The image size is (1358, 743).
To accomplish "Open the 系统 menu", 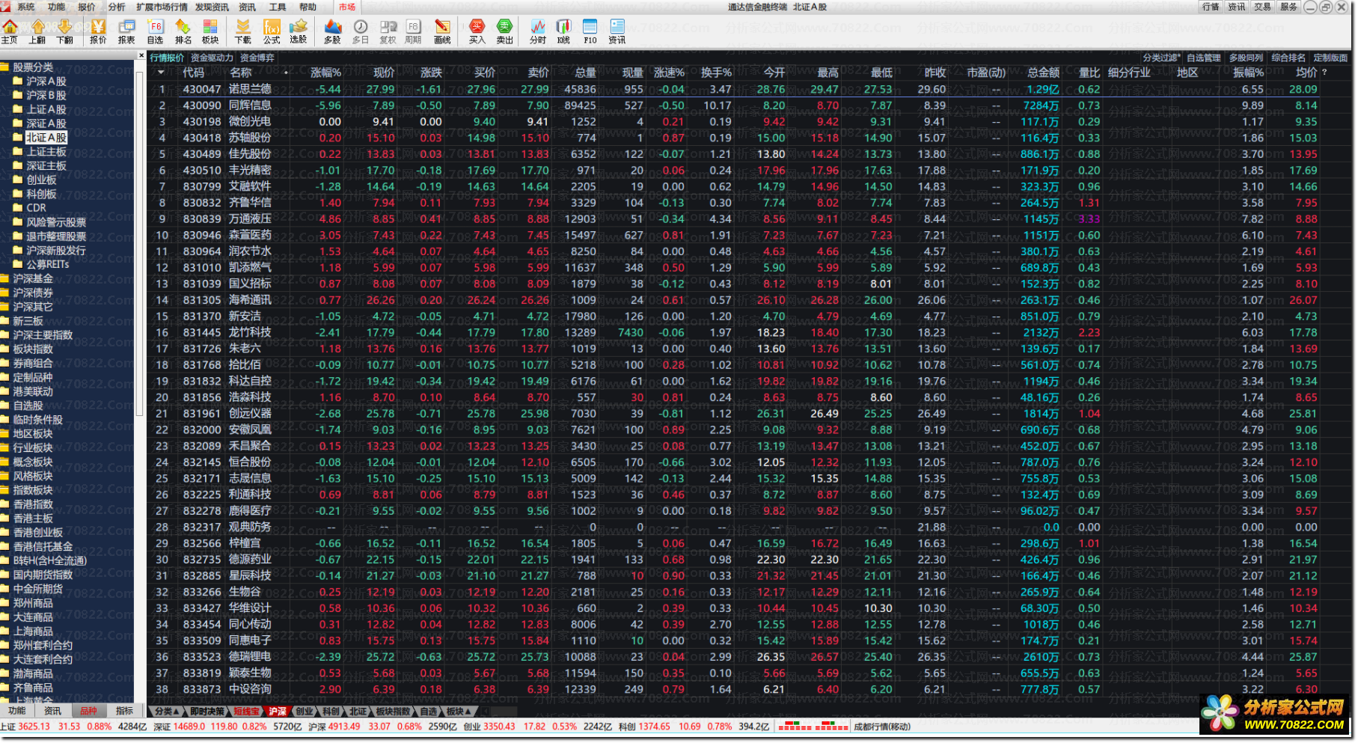I will click(x=26, y=7).
